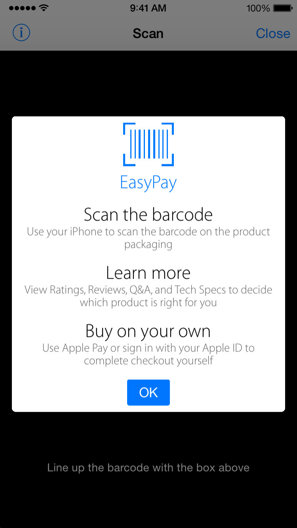Tap the 'View Ratings, Reviews, Q&A' description
The image size is (297, 528).
click(x=148, y=296)
